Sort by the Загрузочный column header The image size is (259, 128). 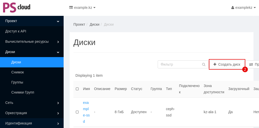pos(239,89)
